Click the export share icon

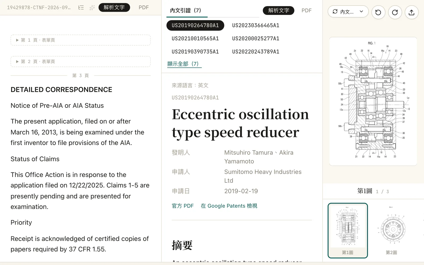click(412, 12)
